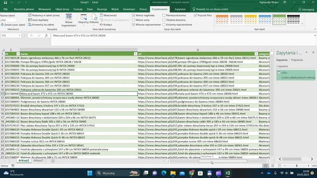Select the offer query in pane
The image size is (317, 178).
click(296, 75)
